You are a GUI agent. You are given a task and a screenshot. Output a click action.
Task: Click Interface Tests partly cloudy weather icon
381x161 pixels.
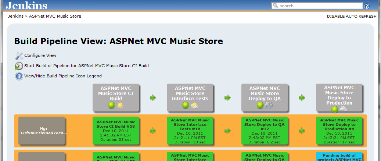pos(194,105)
